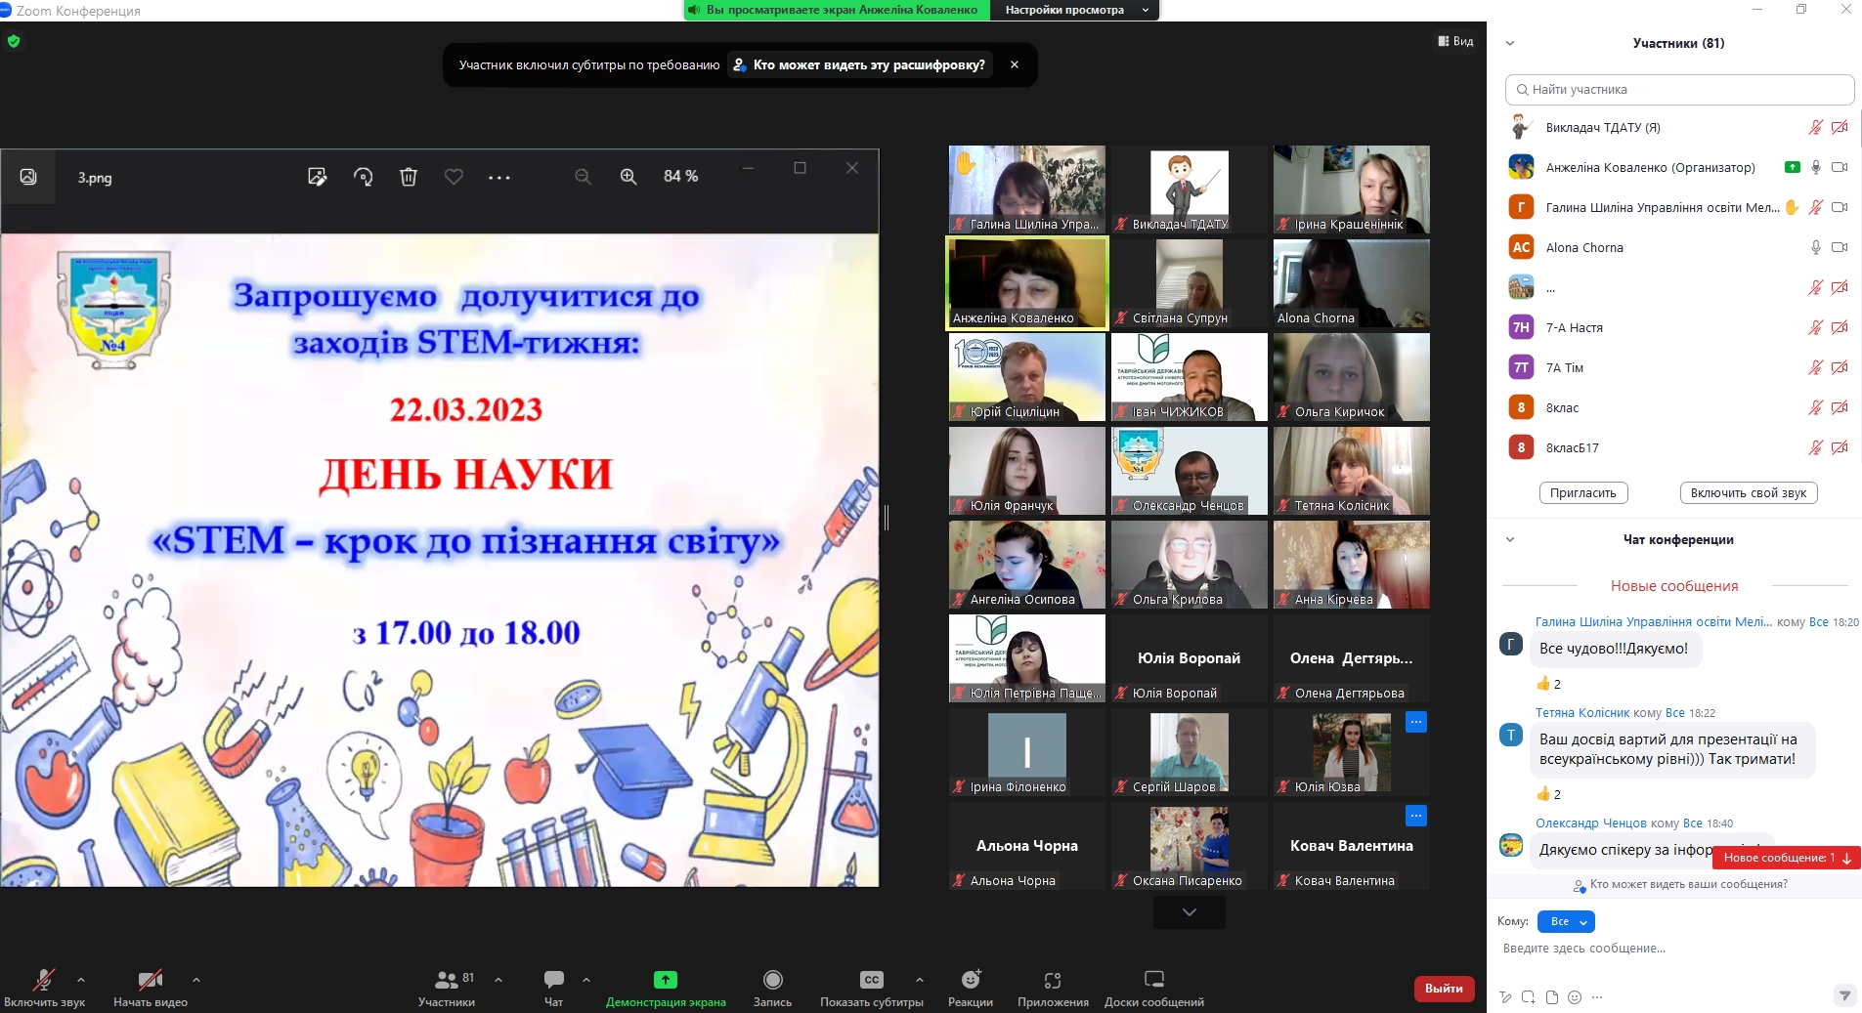Open Доски сообщений whiteboards
The height and width of the screenshot is (1013, 1862).
(x=1154, y=988)
